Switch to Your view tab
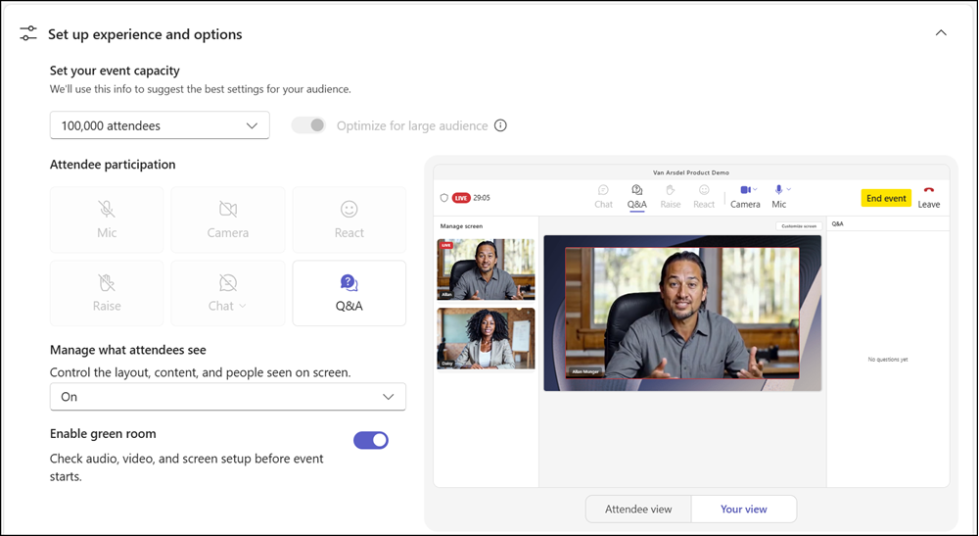The height and width of the screenshot is (536, 979). tap(744, 510)
